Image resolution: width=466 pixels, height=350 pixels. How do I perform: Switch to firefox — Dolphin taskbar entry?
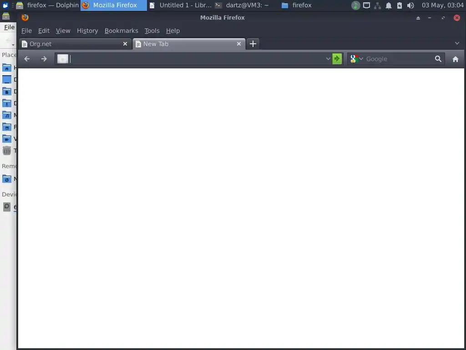coord(47,5)
